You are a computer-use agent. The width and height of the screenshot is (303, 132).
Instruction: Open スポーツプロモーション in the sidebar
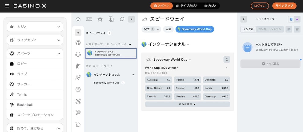click(35, 115)
